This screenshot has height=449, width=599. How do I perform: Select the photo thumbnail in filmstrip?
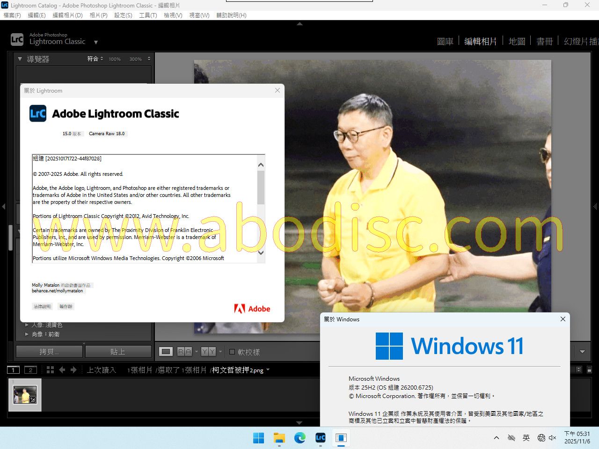(x=25, y=395)
